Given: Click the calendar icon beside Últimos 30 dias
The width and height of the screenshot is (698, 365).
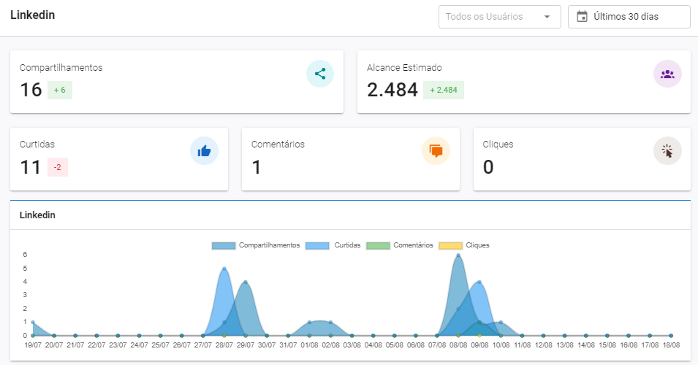Looking at the screenshot, I should [x=582, y=17].
